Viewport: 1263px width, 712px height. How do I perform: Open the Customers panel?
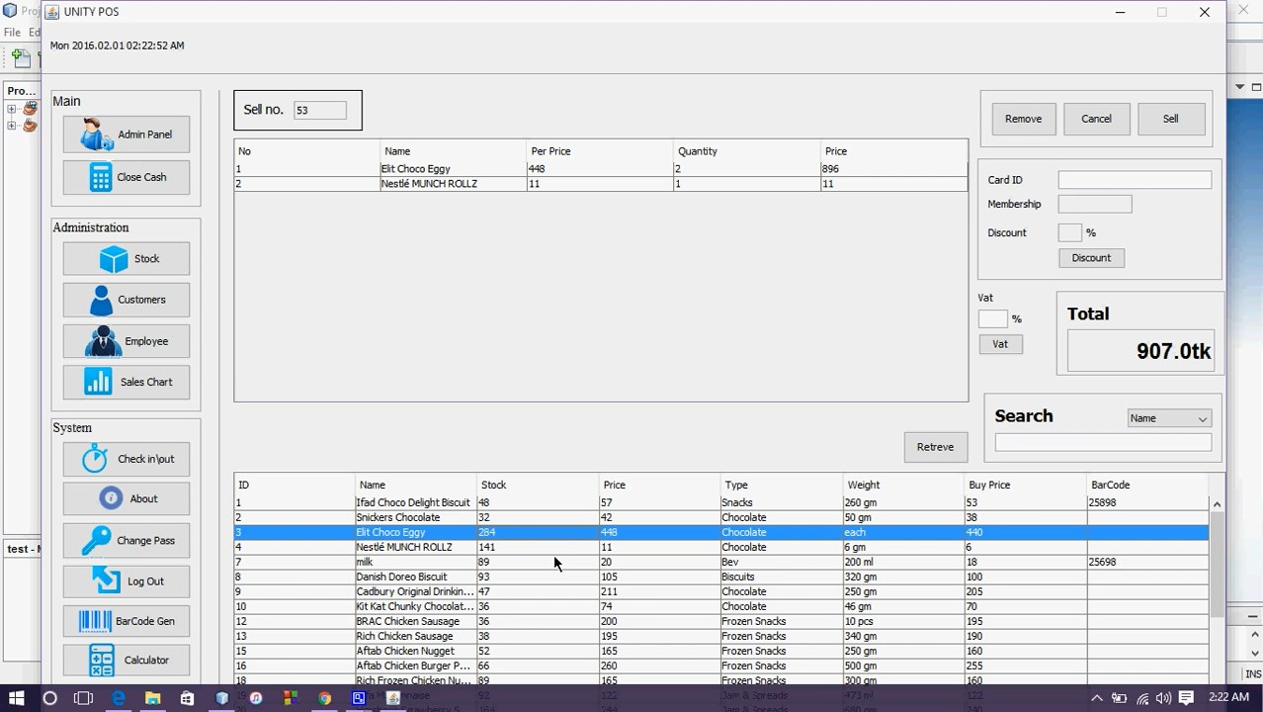tap(126, 300)
